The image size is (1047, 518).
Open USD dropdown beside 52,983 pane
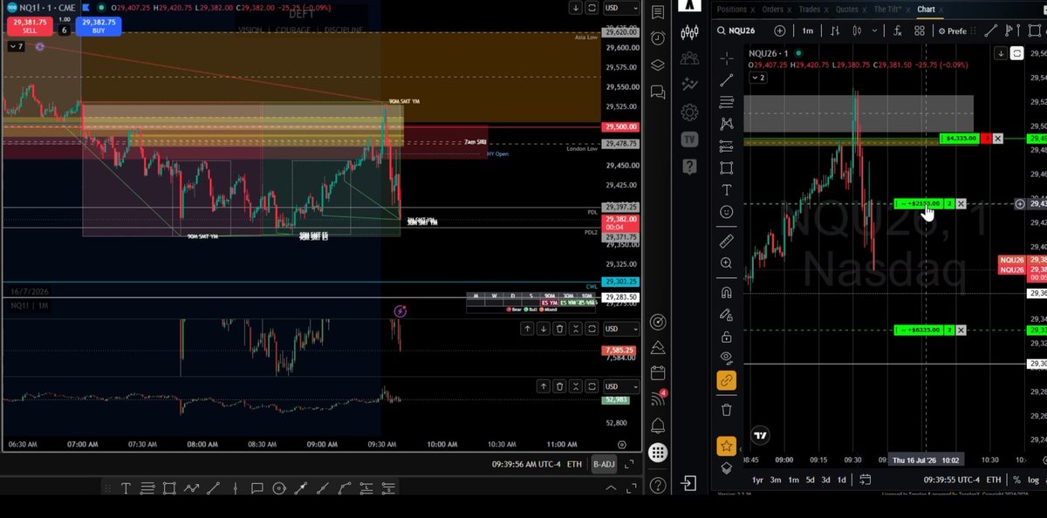(x=621, y=386)
